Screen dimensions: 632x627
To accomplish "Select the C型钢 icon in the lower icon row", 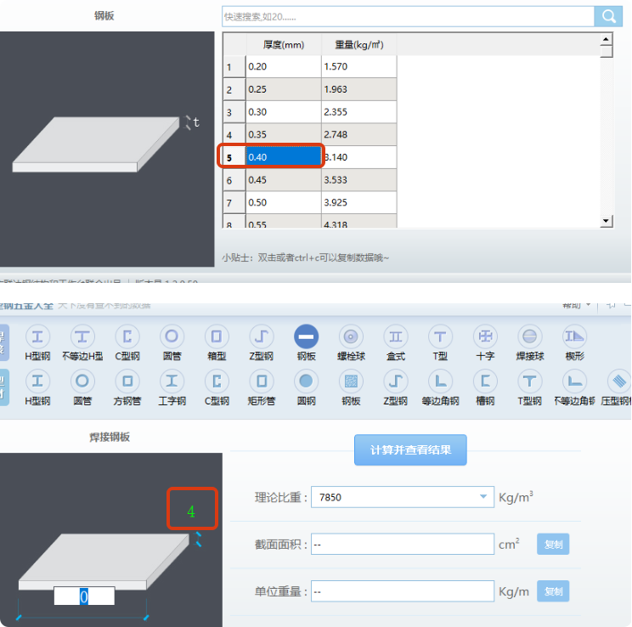I will click(217, 381).
